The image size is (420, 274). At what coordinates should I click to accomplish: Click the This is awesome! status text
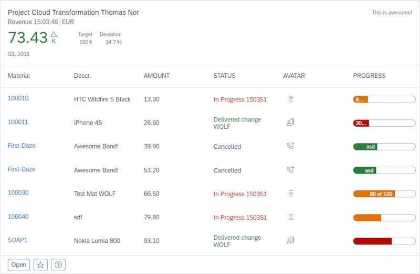(x=392, y=13)
